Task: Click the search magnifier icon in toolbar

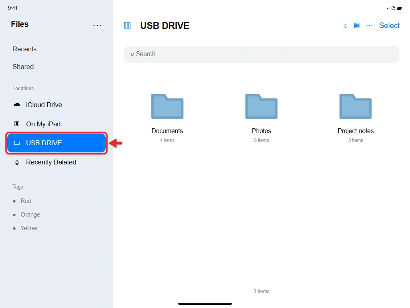Action: coord(345,26)
